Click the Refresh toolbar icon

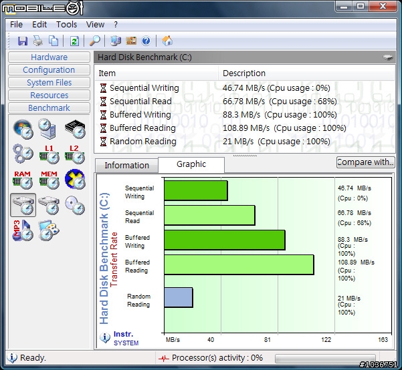(x=74, y=41)
